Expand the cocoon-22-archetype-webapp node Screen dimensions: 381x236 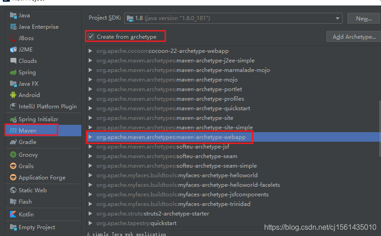(x=90, y=51)
